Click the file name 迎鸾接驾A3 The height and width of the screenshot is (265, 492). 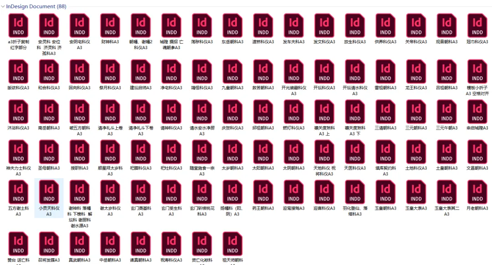point(294,208)
